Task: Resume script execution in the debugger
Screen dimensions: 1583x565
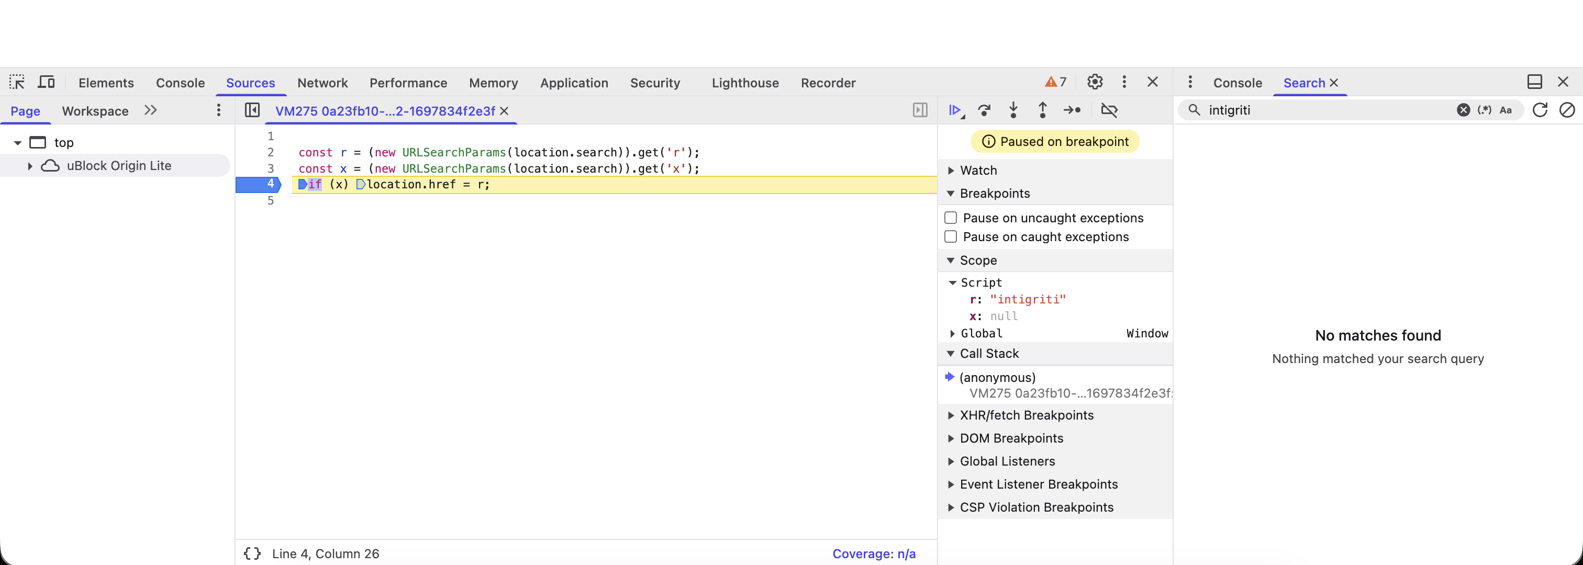Action: click(x=955, y=110)
